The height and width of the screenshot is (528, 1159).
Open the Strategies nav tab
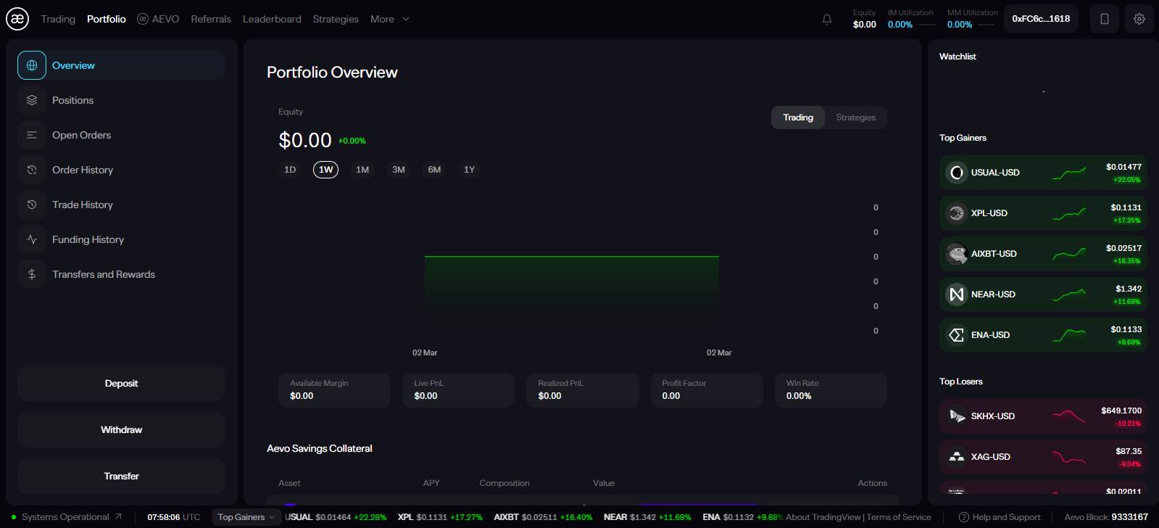click(336, 19)
